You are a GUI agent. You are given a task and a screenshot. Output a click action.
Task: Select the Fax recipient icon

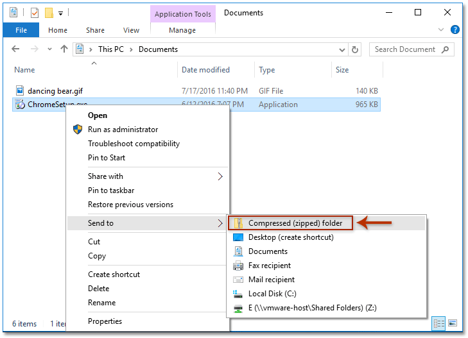pos(238,266)
